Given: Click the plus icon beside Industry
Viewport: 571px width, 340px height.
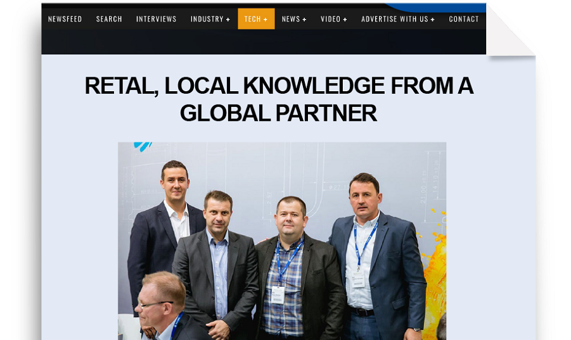Looking at the screenshot, I should point(228,19).
